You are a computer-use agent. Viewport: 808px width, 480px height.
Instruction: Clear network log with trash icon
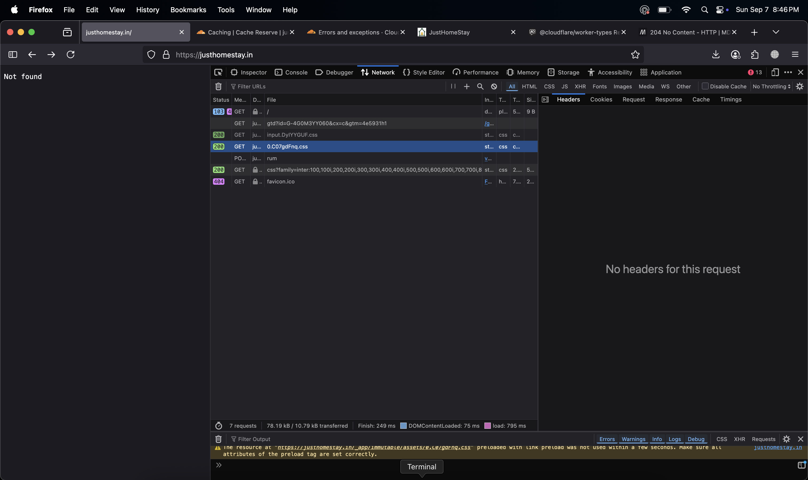218,86
